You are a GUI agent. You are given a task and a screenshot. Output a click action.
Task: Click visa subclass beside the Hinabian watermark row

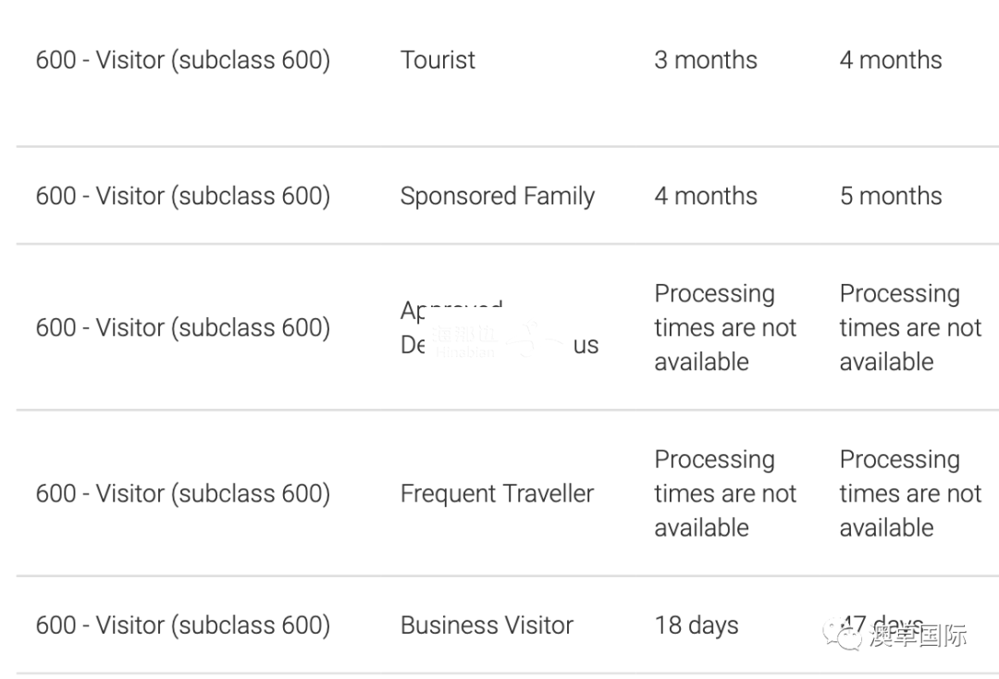[182, 327]
